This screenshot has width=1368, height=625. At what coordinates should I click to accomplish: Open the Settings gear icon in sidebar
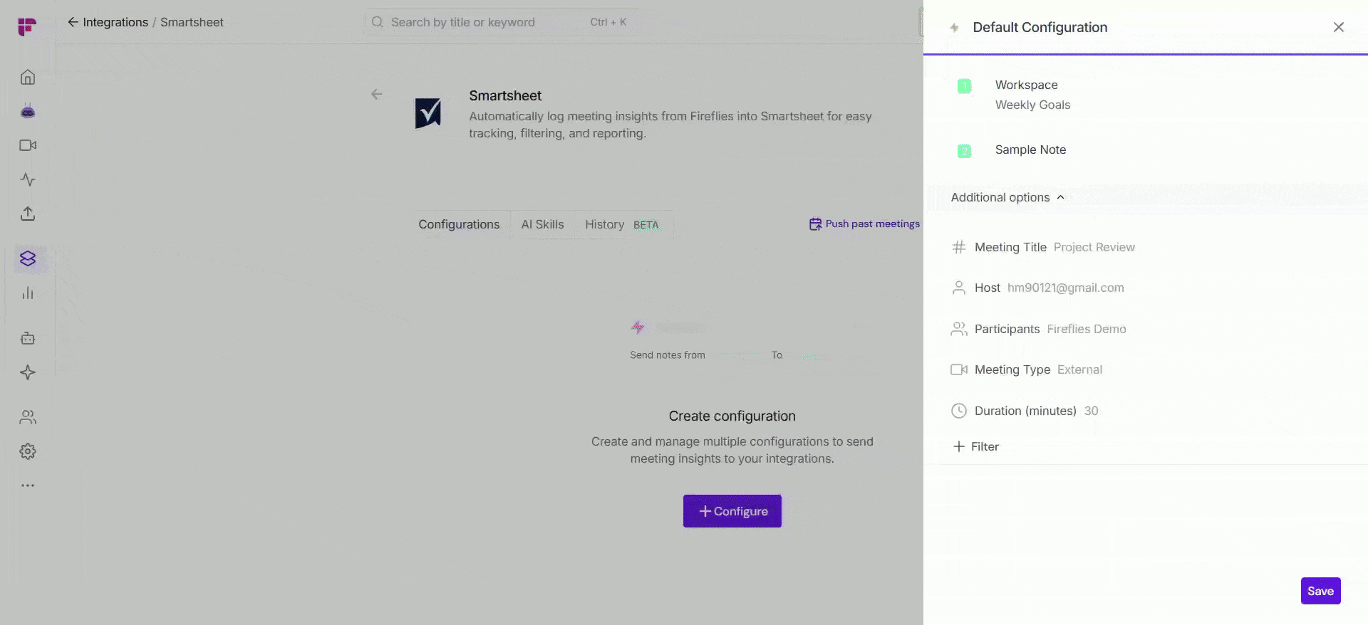tap(28, 451)
